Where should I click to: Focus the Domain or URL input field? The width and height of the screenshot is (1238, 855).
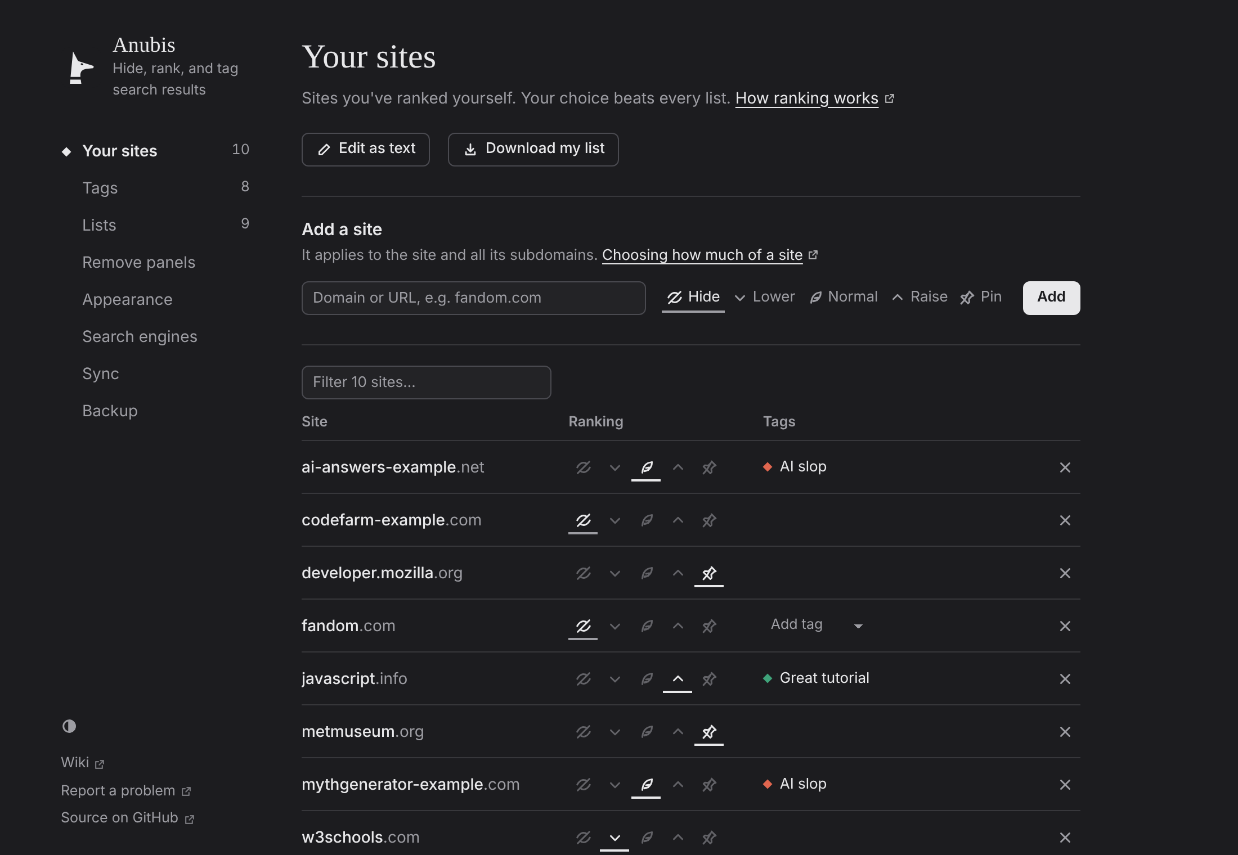474,298
